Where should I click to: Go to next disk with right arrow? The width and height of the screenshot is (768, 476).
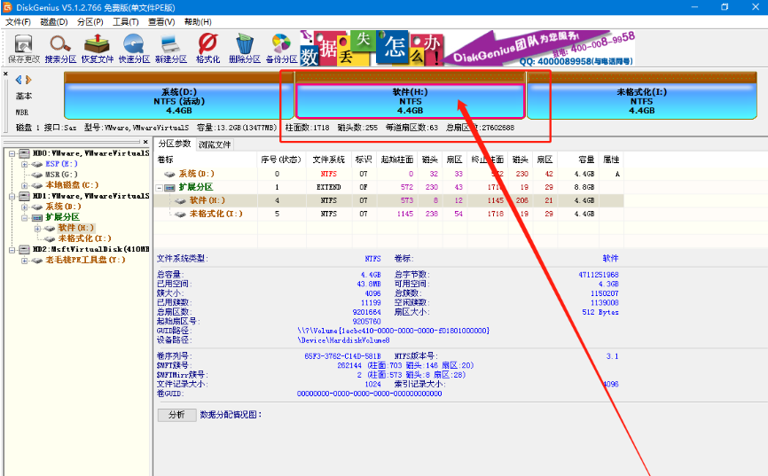(28, 80)
